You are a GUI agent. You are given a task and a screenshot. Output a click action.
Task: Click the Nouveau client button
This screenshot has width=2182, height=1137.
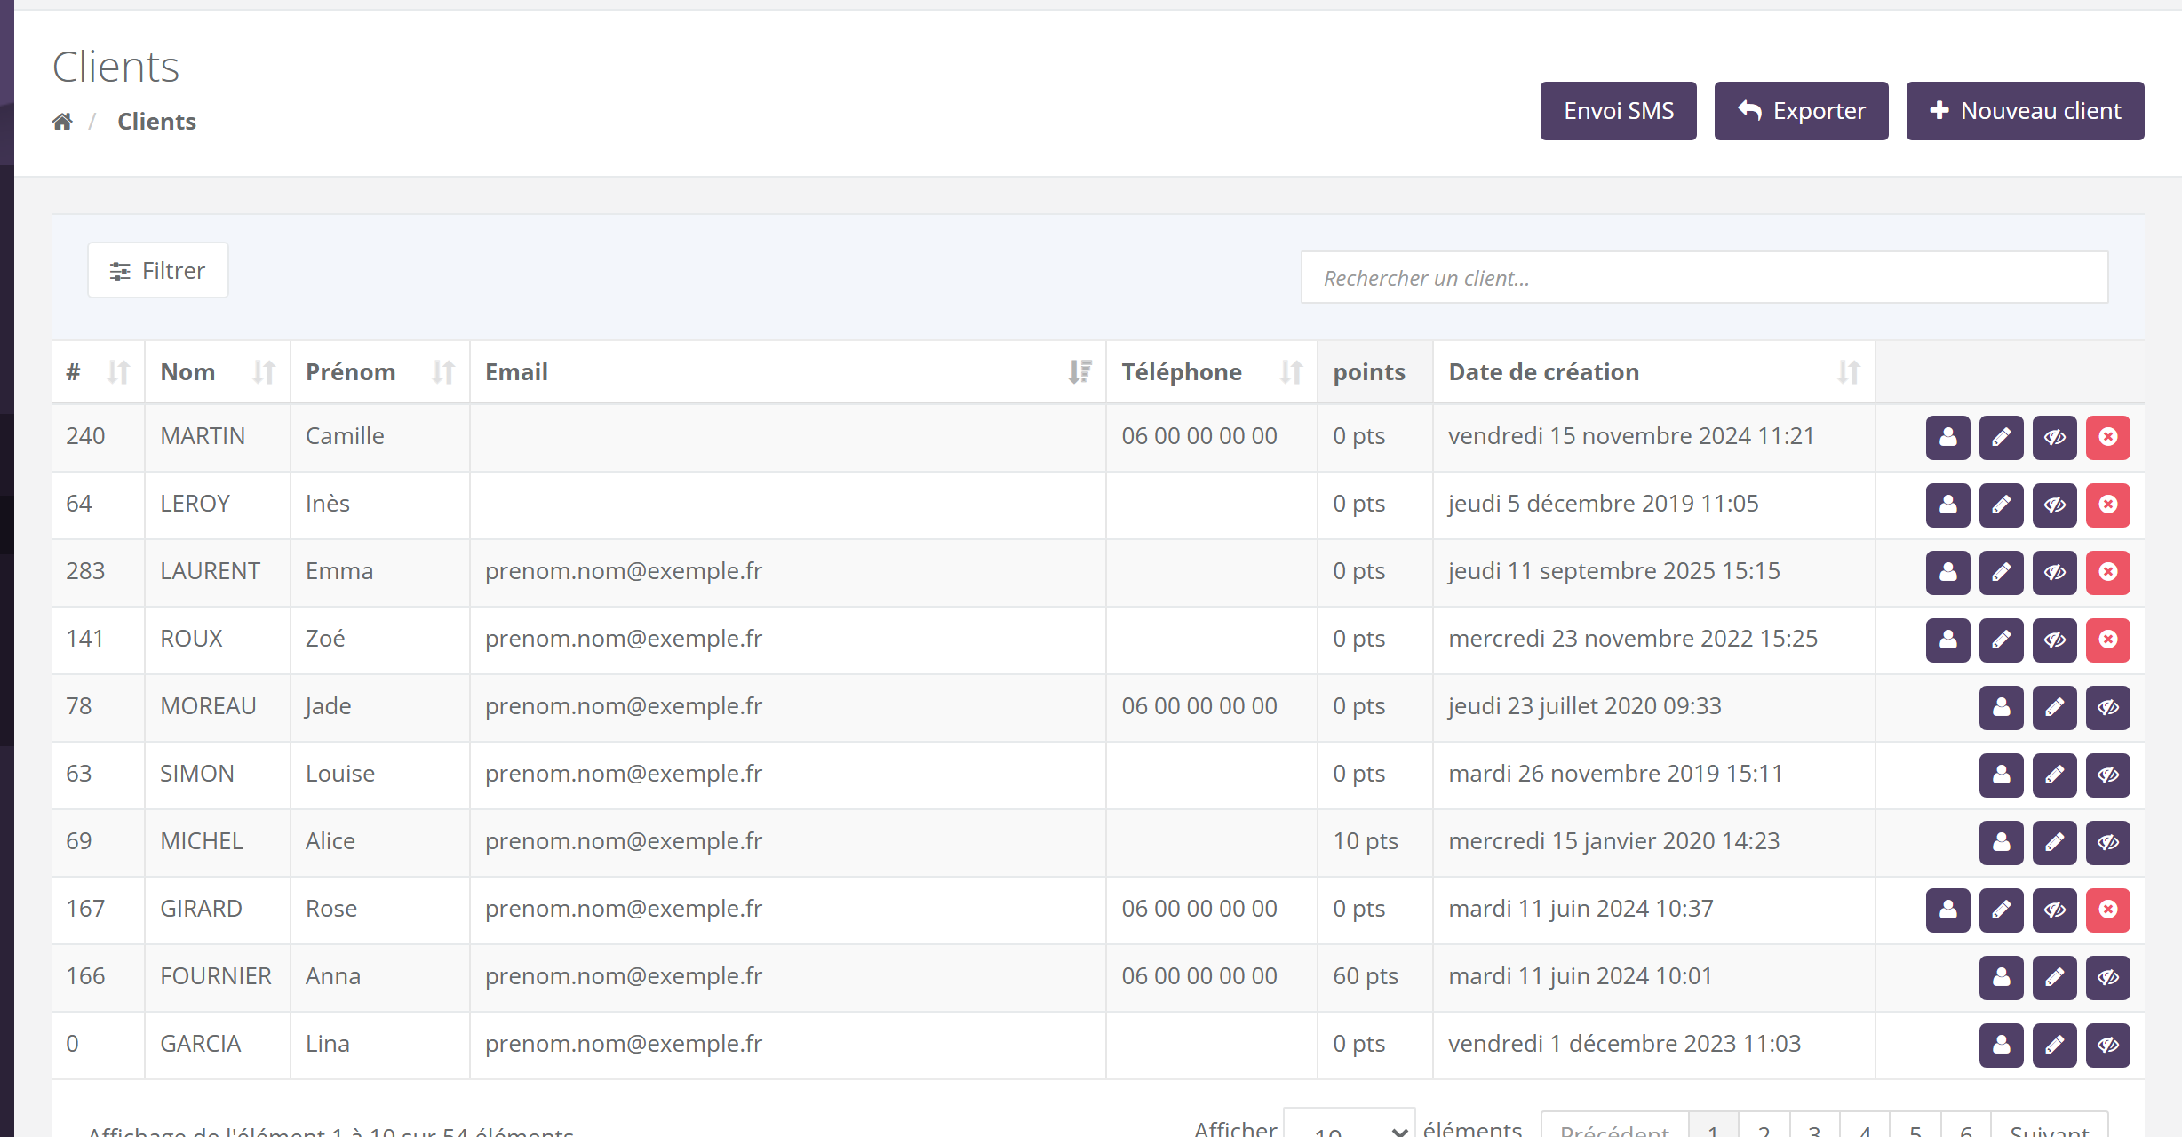tap(2026, 111)
